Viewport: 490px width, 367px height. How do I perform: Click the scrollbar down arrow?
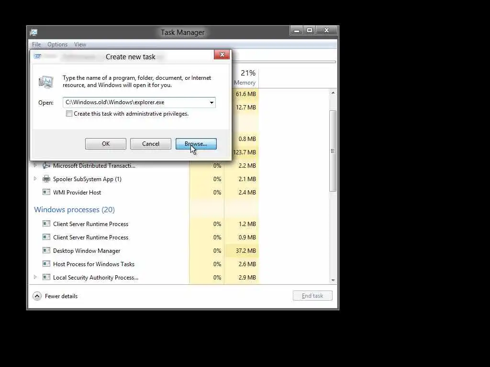[333, 280]
